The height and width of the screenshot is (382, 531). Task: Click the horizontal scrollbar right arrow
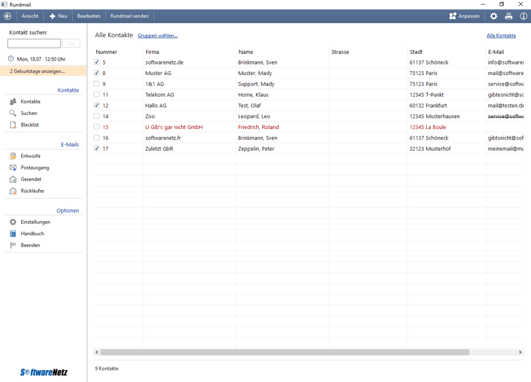tap(520, 352)
